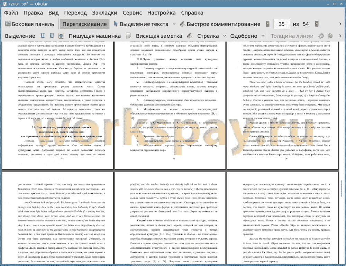Expand the Стрелка shape dropdown arrow
The width and height of the screenshot is (346, 266).
[x=225, y=36]
